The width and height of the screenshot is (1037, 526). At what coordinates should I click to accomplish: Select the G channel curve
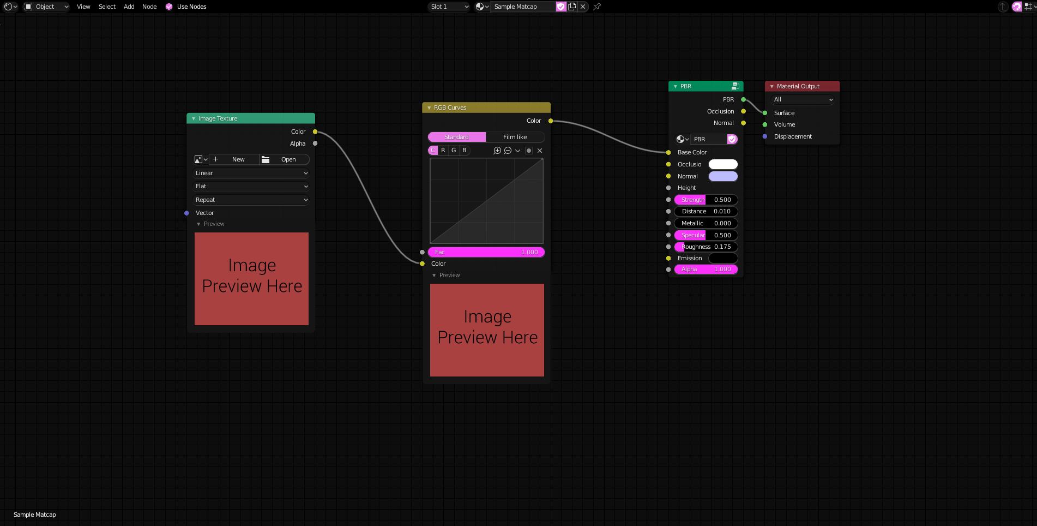point(454,151)
